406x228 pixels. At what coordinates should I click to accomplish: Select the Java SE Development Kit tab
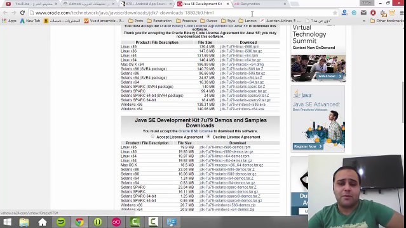point(203,4)
